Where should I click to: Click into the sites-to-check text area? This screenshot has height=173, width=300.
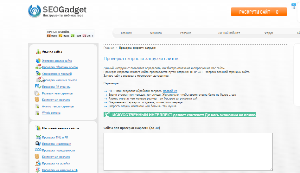tap(188, 151)
